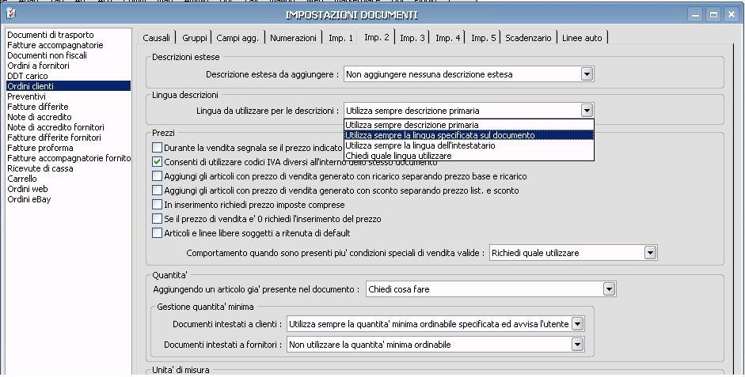Choose Utilizza sempre la lingua specificata sul documento
The width and height of the screenshot is (745, 377).
tap(469, 135)
